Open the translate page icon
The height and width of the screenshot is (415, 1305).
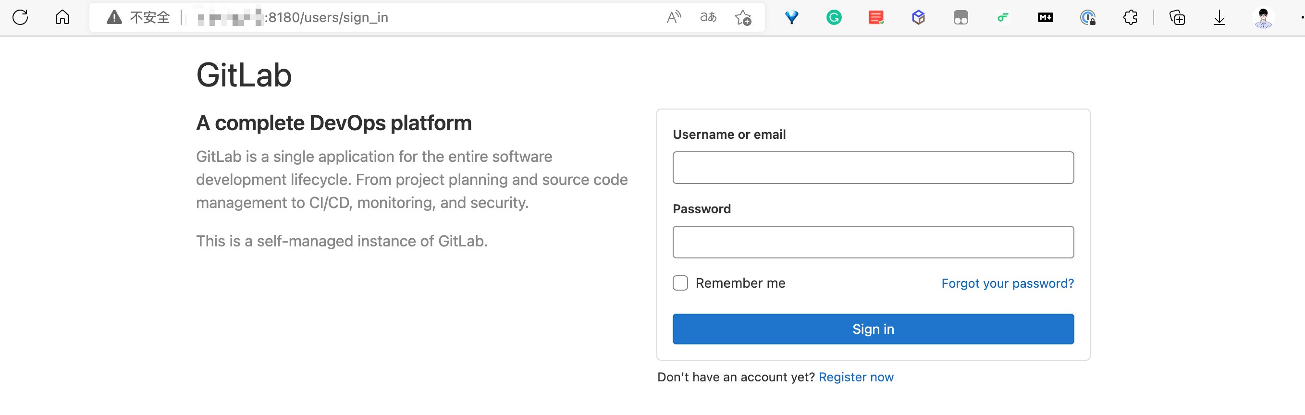[x=708, y=17]
